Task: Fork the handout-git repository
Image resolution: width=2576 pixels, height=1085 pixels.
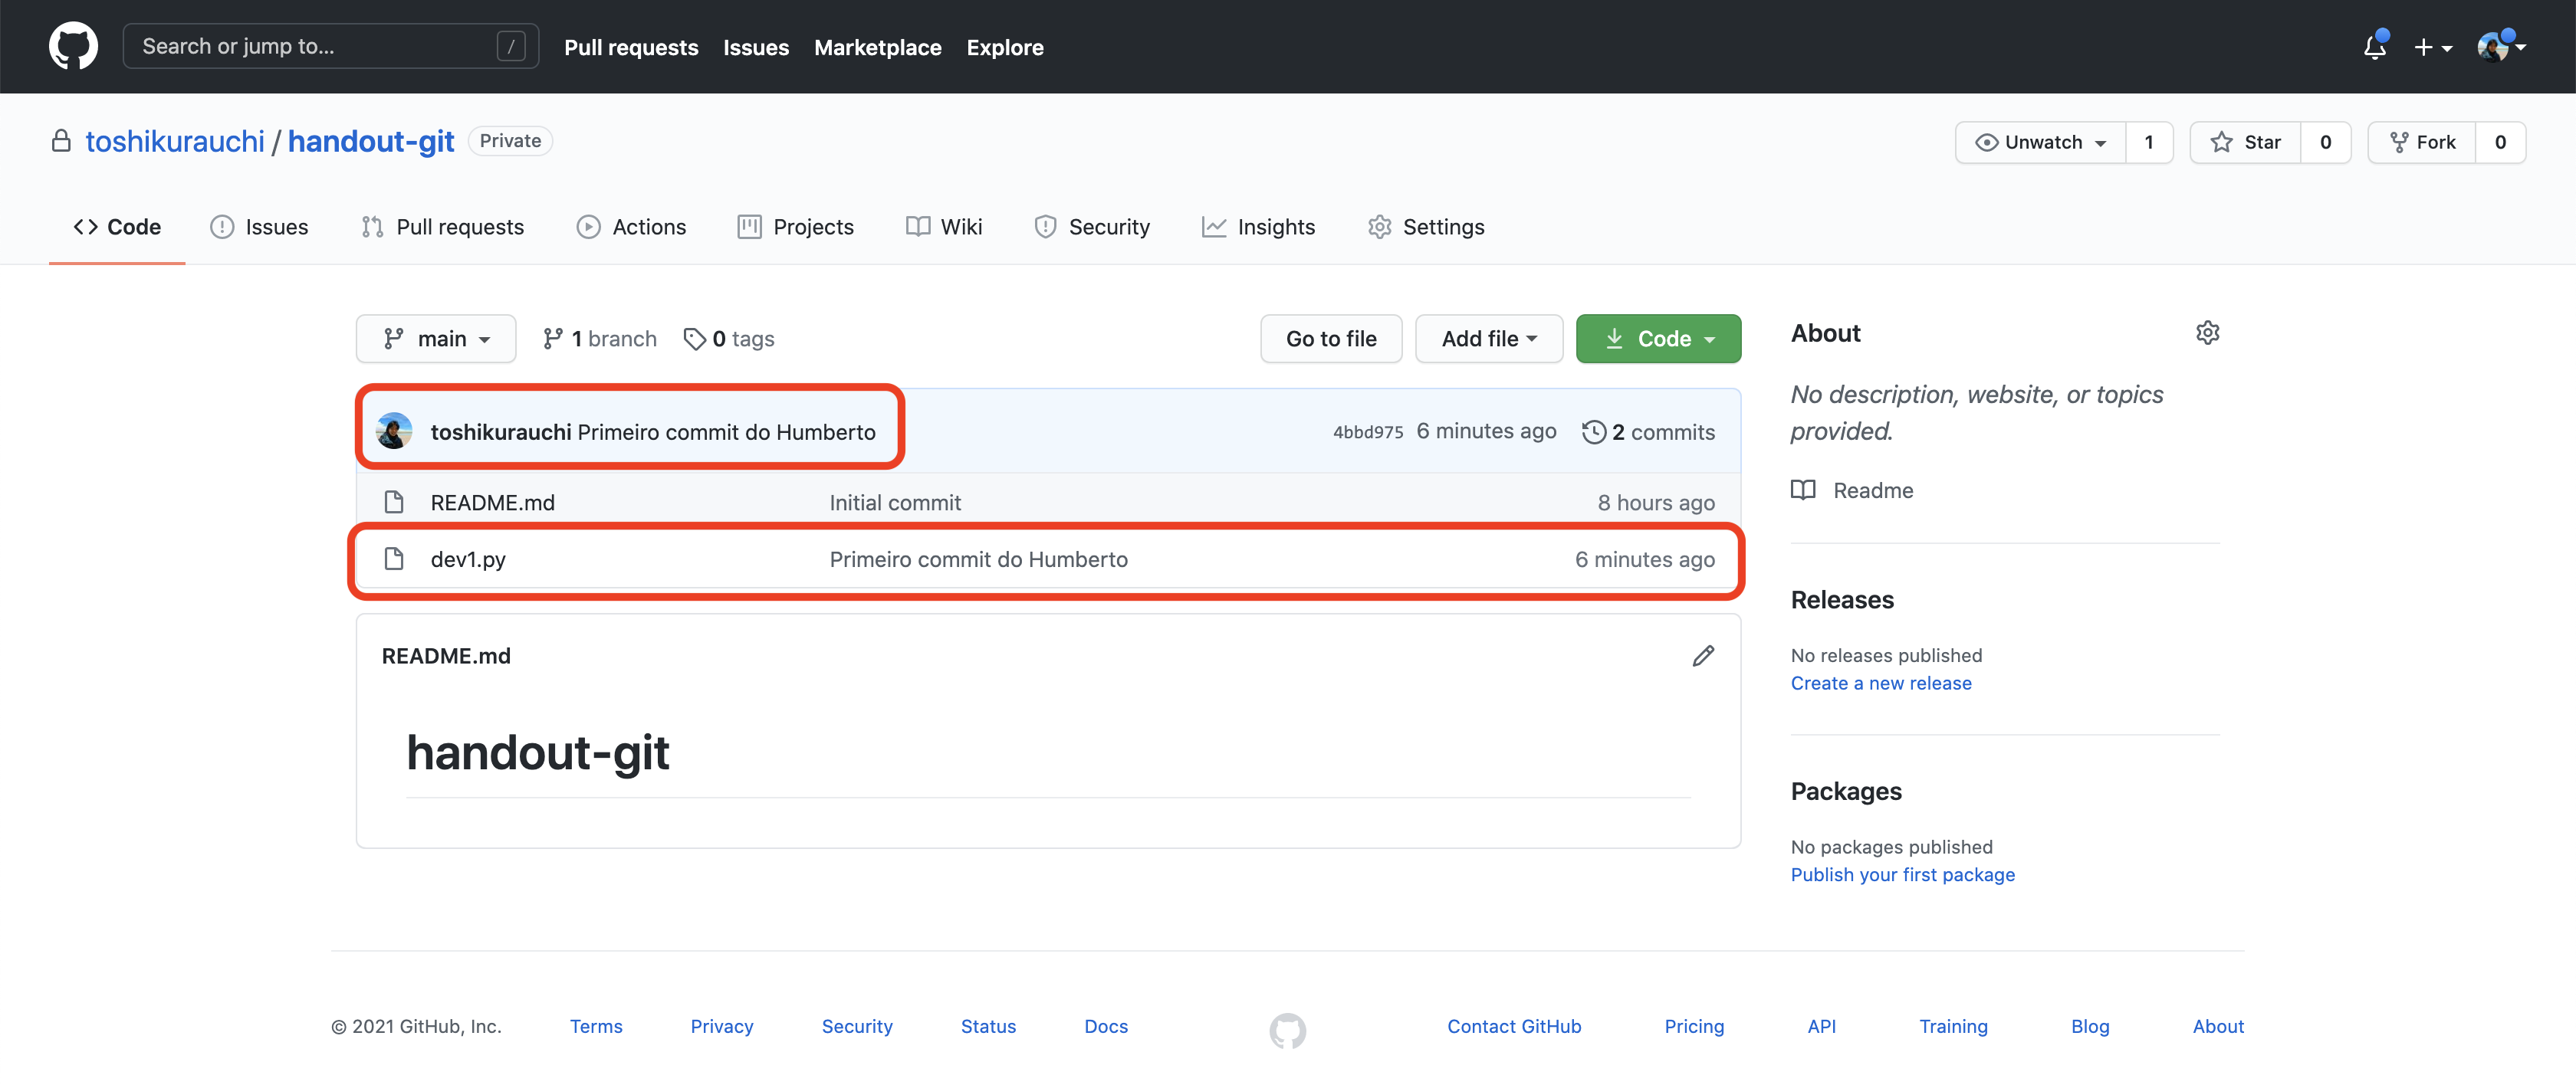Action: click(2422, 142)
